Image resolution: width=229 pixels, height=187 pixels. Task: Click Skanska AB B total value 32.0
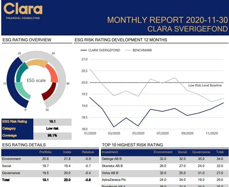tap(220, 166)
